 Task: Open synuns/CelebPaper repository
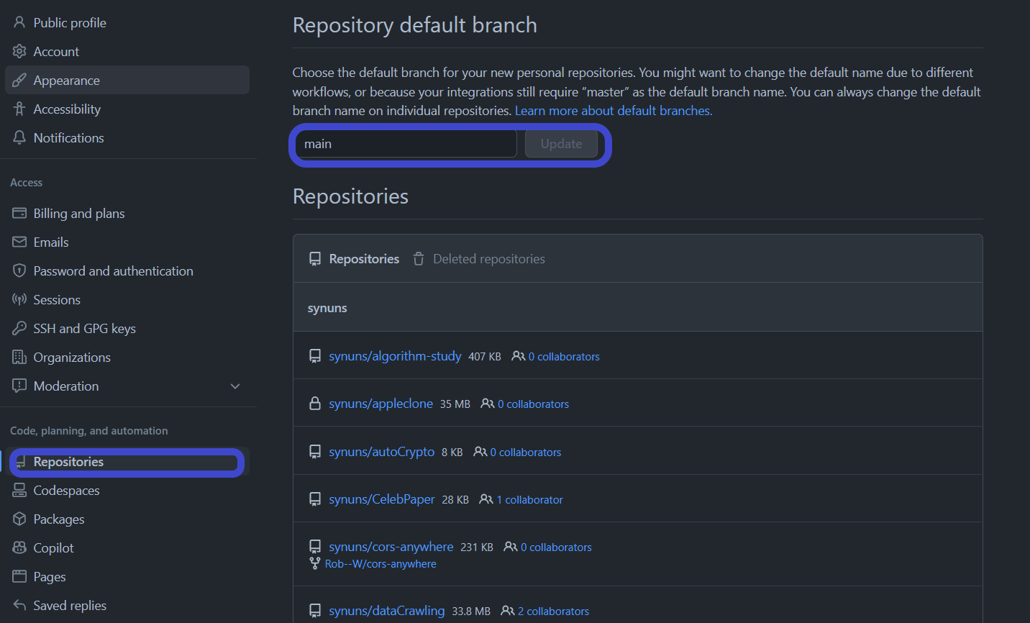tap(382, 499)
